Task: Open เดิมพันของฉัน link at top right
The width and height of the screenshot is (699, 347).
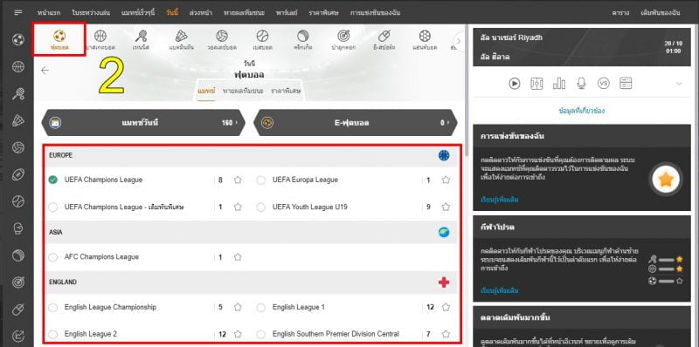Action: [x=661, y=13]
